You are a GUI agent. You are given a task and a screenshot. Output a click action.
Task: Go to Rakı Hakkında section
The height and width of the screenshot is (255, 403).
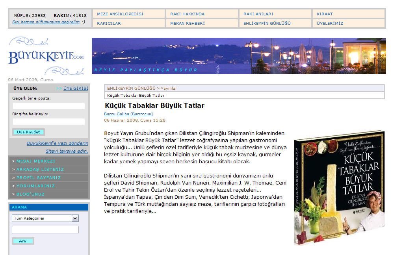click(x=187, y=14)
